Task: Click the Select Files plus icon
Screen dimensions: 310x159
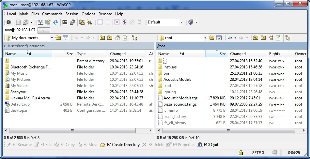Action: 100,22
